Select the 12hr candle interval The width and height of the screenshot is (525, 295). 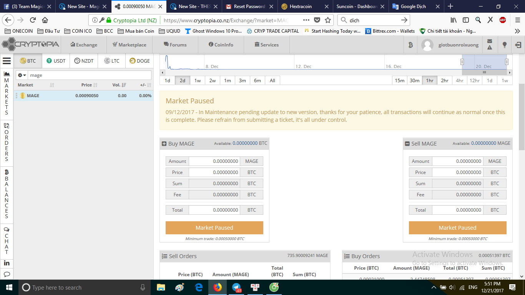coord(475,80)
